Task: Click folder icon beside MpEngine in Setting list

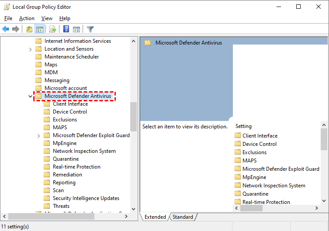Action: pos(238,177)
